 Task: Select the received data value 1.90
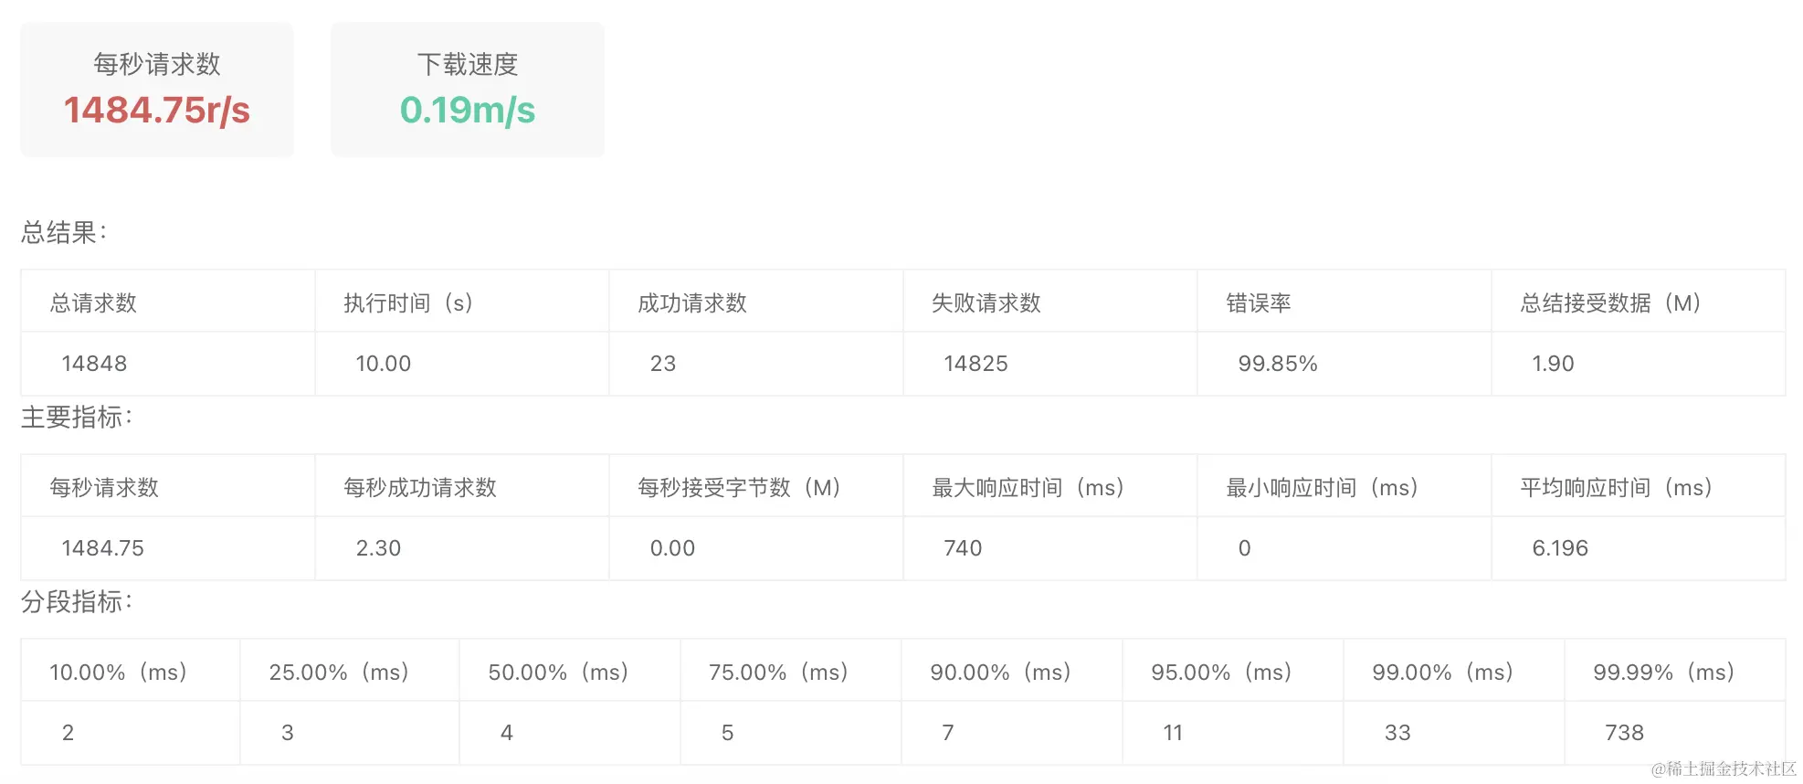point(1553,364)
